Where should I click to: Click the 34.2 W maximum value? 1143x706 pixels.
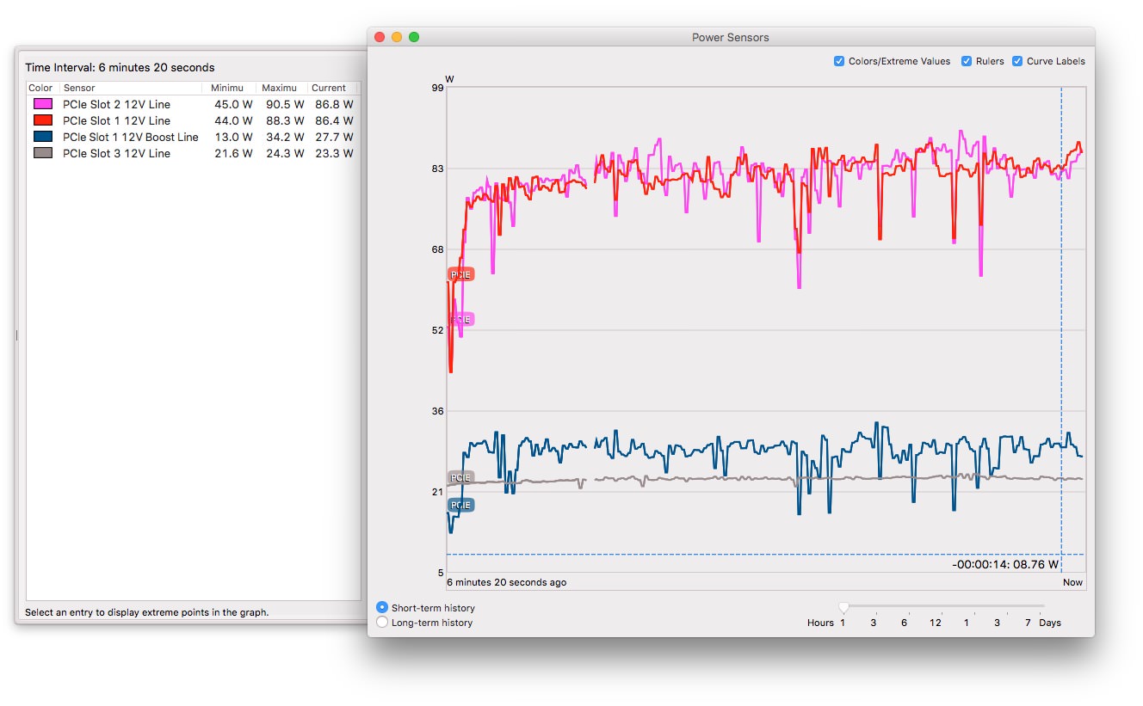tap(285, 137)
